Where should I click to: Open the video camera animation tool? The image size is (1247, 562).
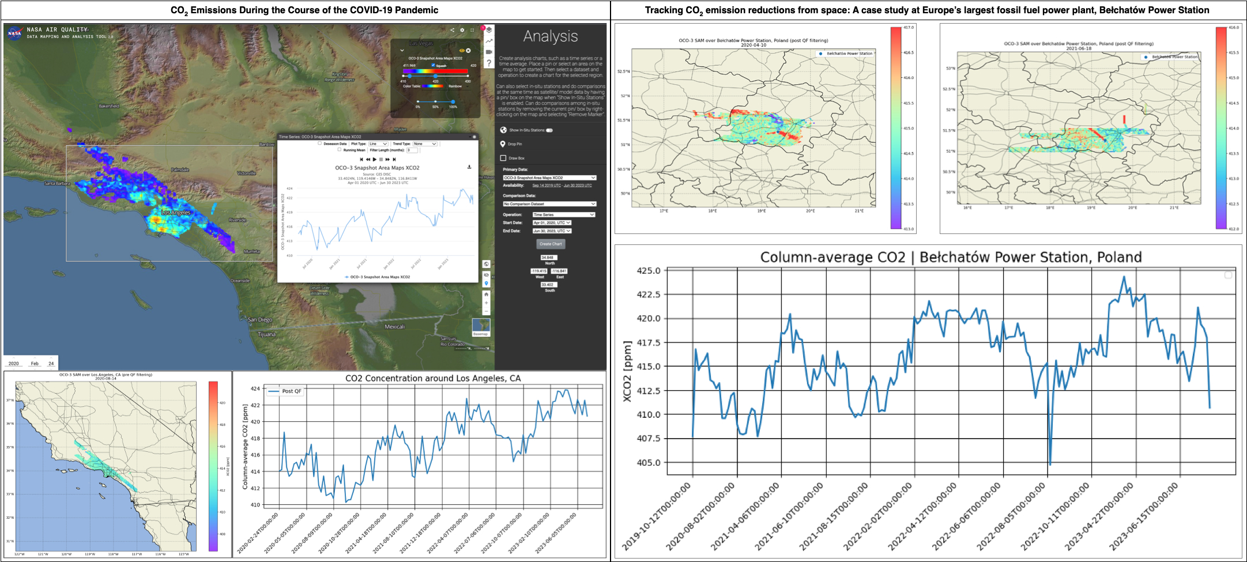(x=489, y=52)
